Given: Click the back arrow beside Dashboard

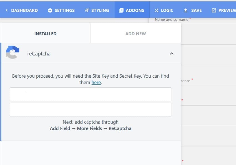Looking at the screenshot, I should [6, 10].
